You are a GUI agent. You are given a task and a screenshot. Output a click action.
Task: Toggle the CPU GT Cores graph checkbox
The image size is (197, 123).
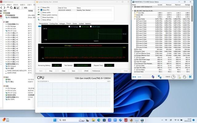(91, 26)
